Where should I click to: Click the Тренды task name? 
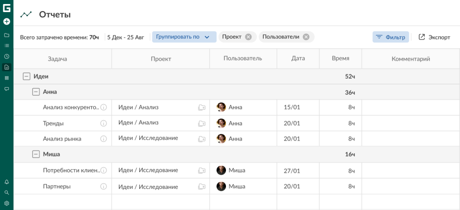(x=53, y=124)
